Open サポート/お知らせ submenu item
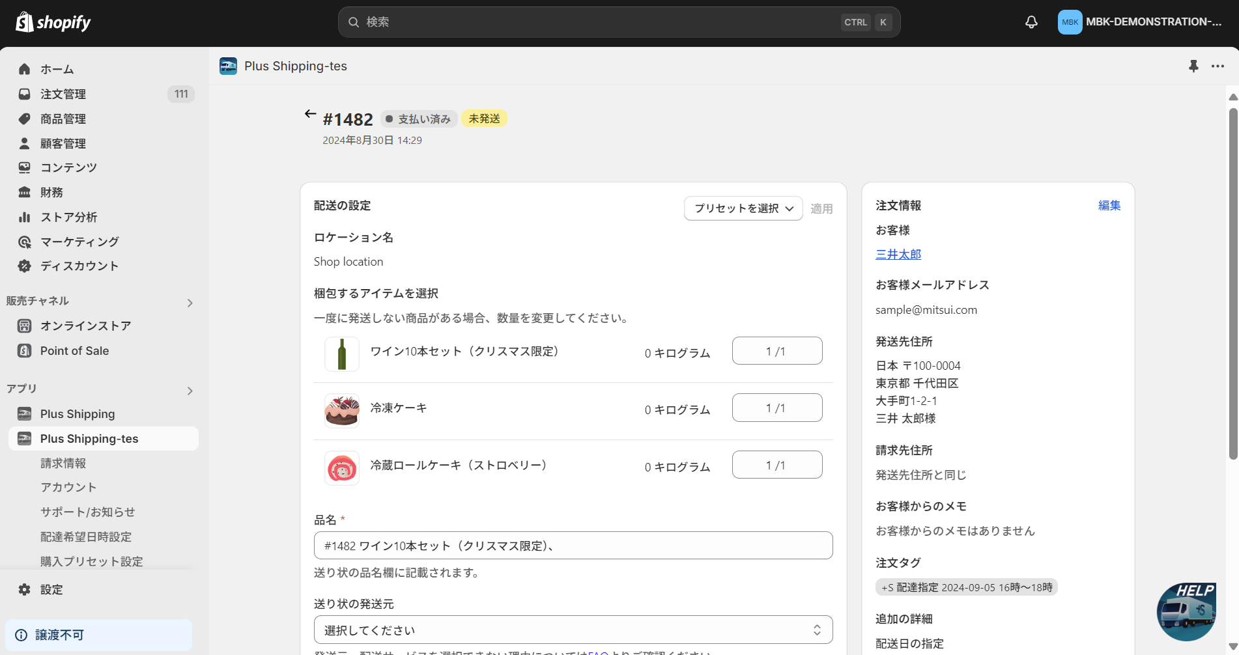Viewport: 1239px width, 655px height. coord(88,512)
